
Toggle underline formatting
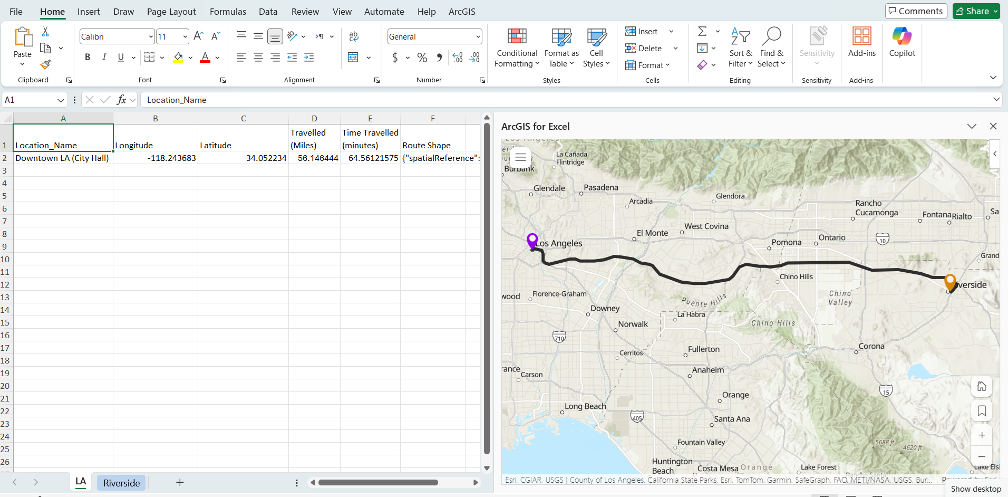click(x=121, y=58)
